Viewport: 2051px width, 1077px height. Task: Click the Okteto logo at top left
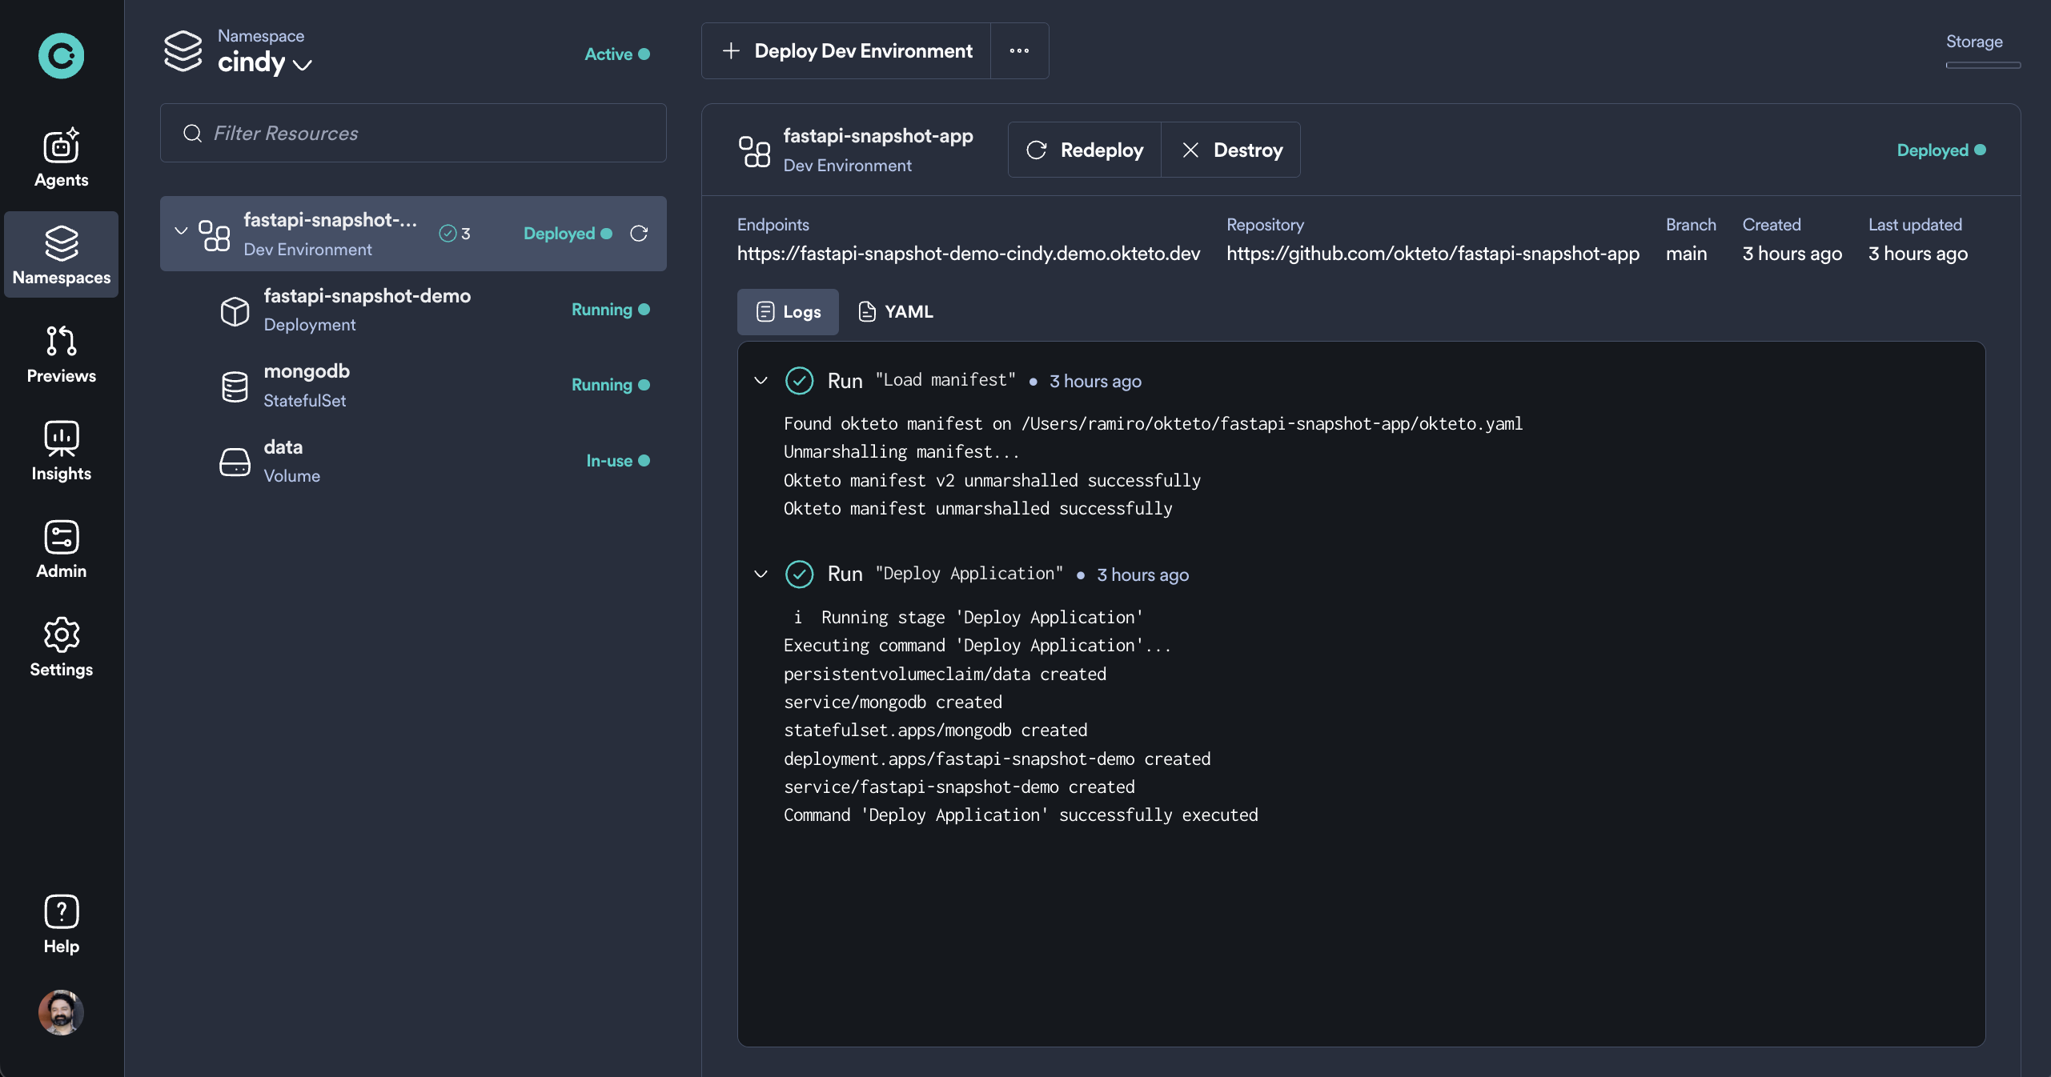coord(61,55)
